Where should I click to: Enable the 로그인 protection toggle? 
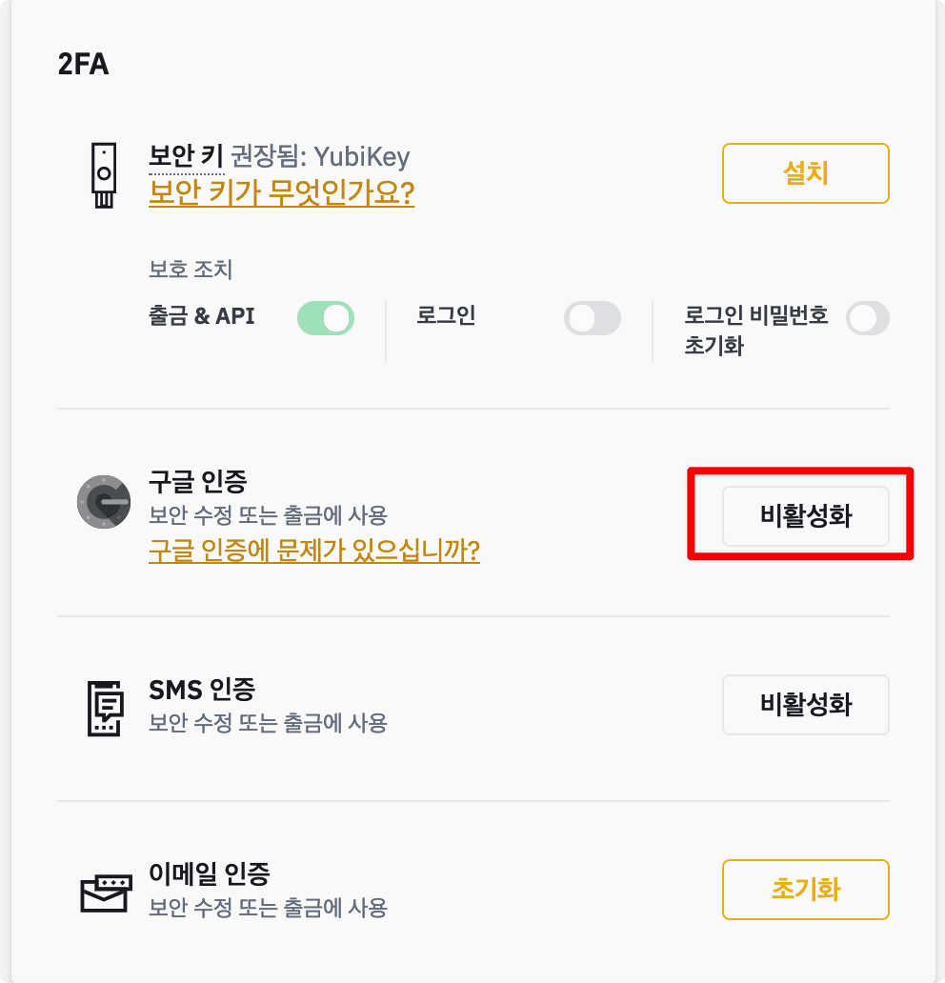click(x=592, y=318)
